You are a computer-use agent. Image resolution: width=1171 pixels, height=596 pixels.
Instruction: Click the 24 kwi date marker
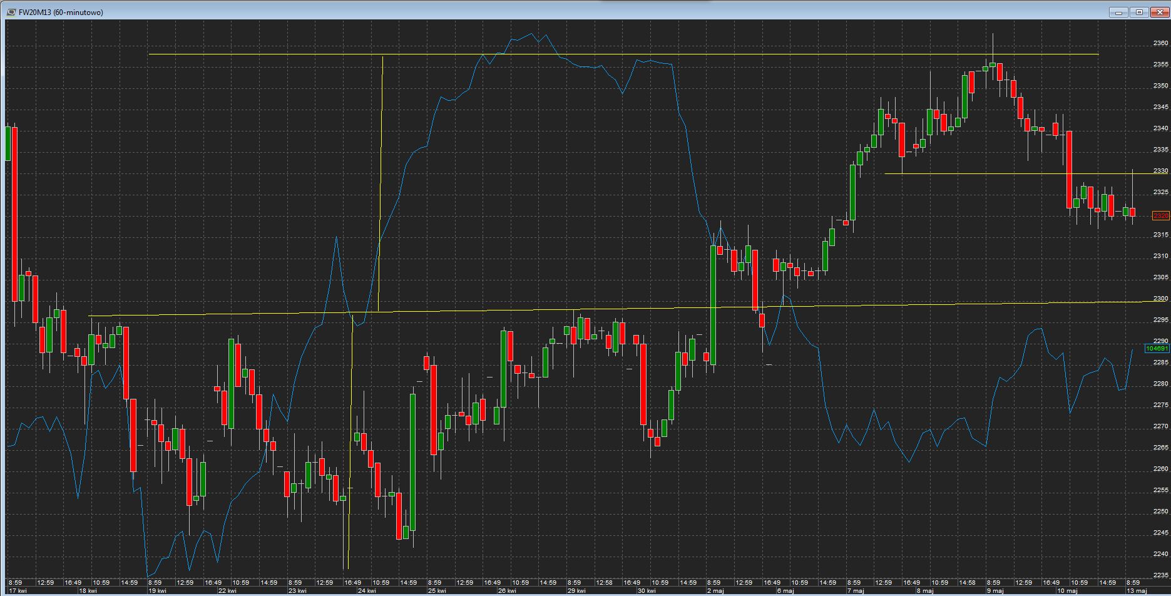click(366, 590)
